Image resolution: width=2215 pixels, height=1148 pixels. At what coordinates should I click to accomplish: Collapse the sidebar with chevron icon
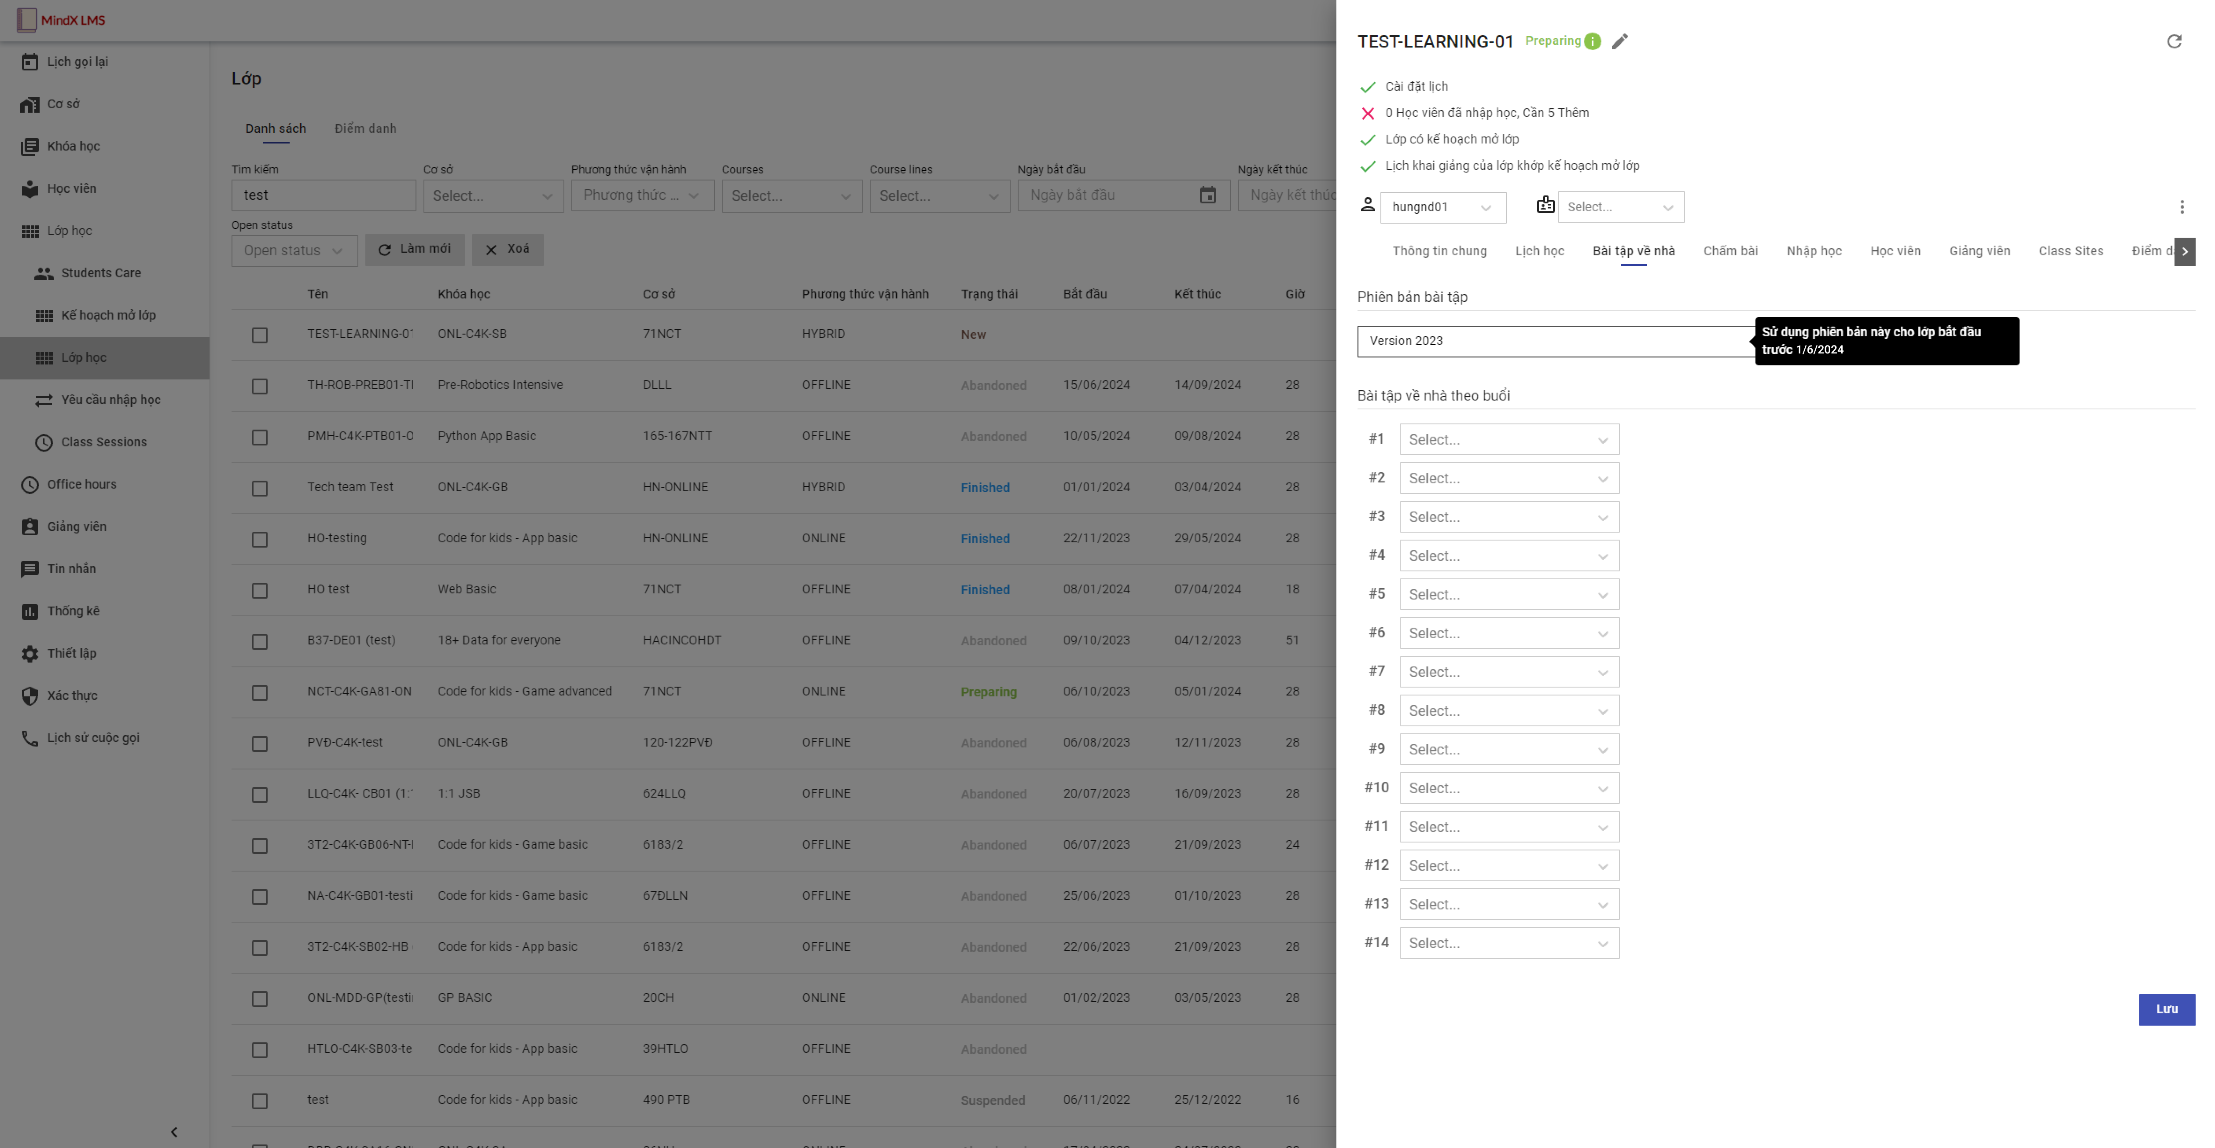coord(174,1132)
